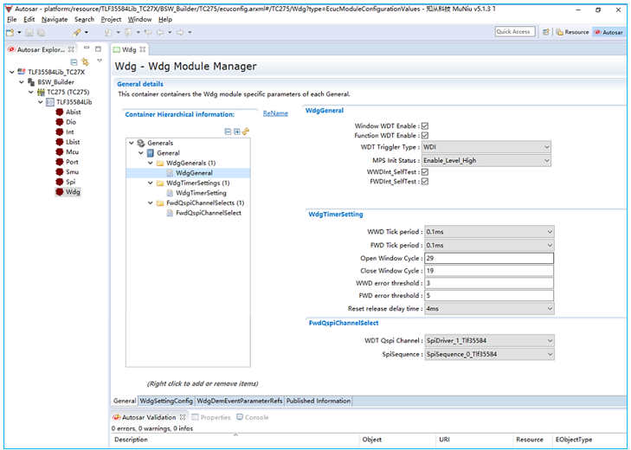The height and width of the screenshot is (450, 631).
Task: Switch to the Resource perspective
Action: pos(573,32)
